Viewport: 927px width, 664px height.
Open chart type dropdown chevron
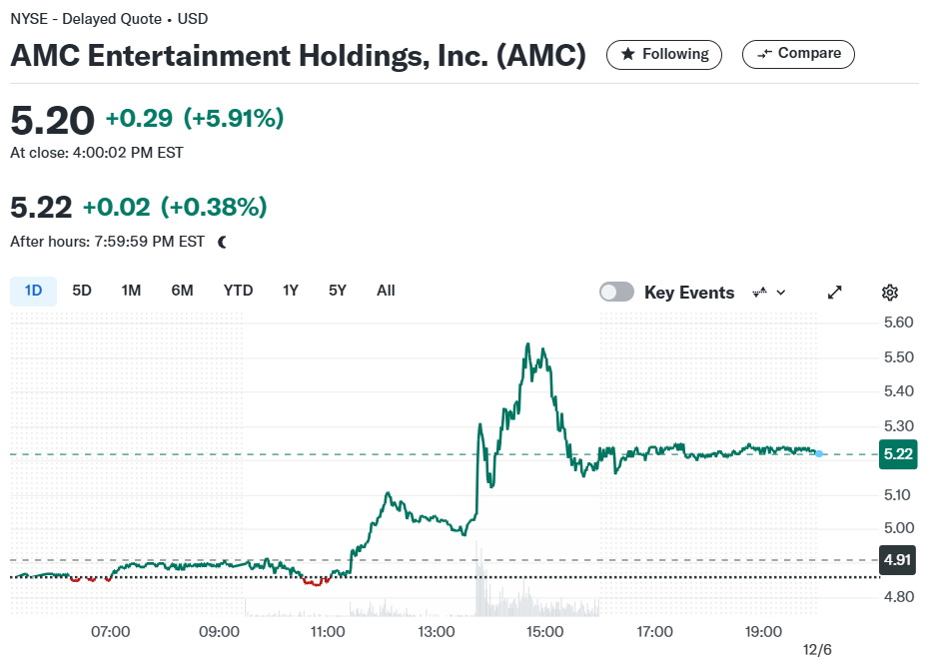click(x=781, y=293)
